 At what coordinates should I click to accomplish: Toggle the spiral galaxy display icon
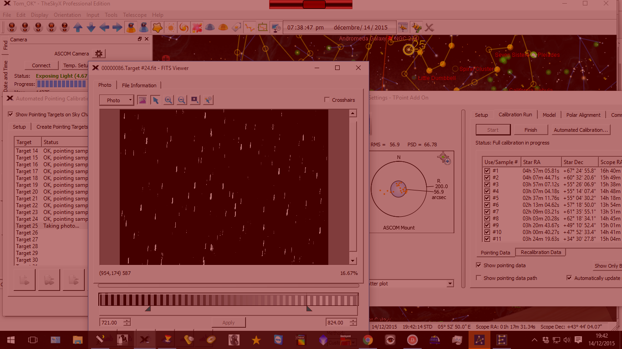click(184, 28)
